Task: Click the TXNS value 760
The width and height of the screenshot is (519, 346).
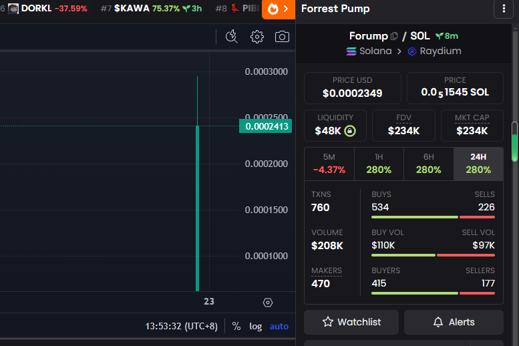Action: [321, 208]
